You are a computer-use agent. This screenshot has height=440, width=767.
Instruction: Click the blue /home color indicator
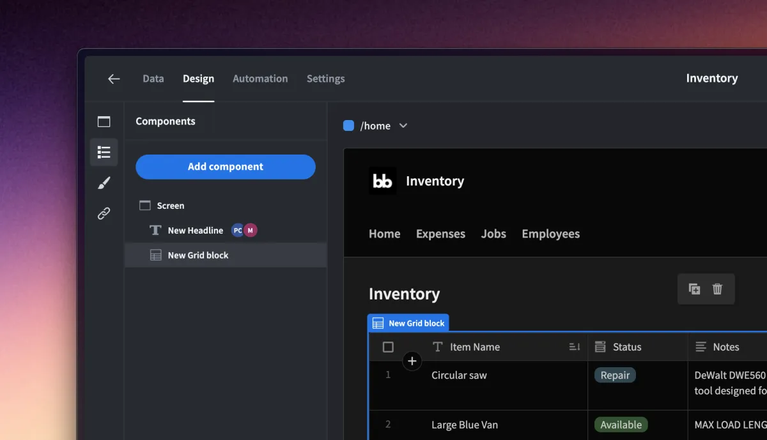[348, 126]
